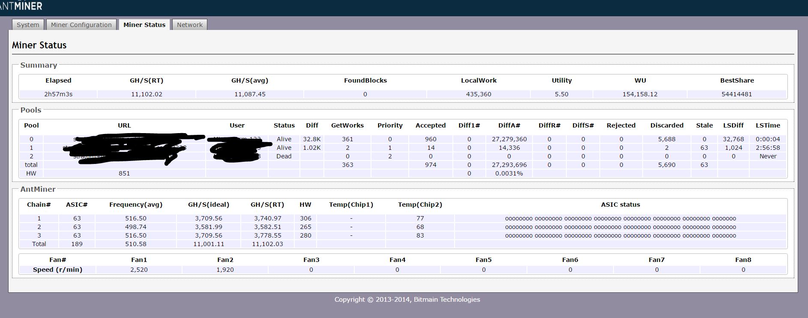The image size is (808, 318).
Task: Click the 0.0031% hardware error percentage
Action: pos(509,173)
